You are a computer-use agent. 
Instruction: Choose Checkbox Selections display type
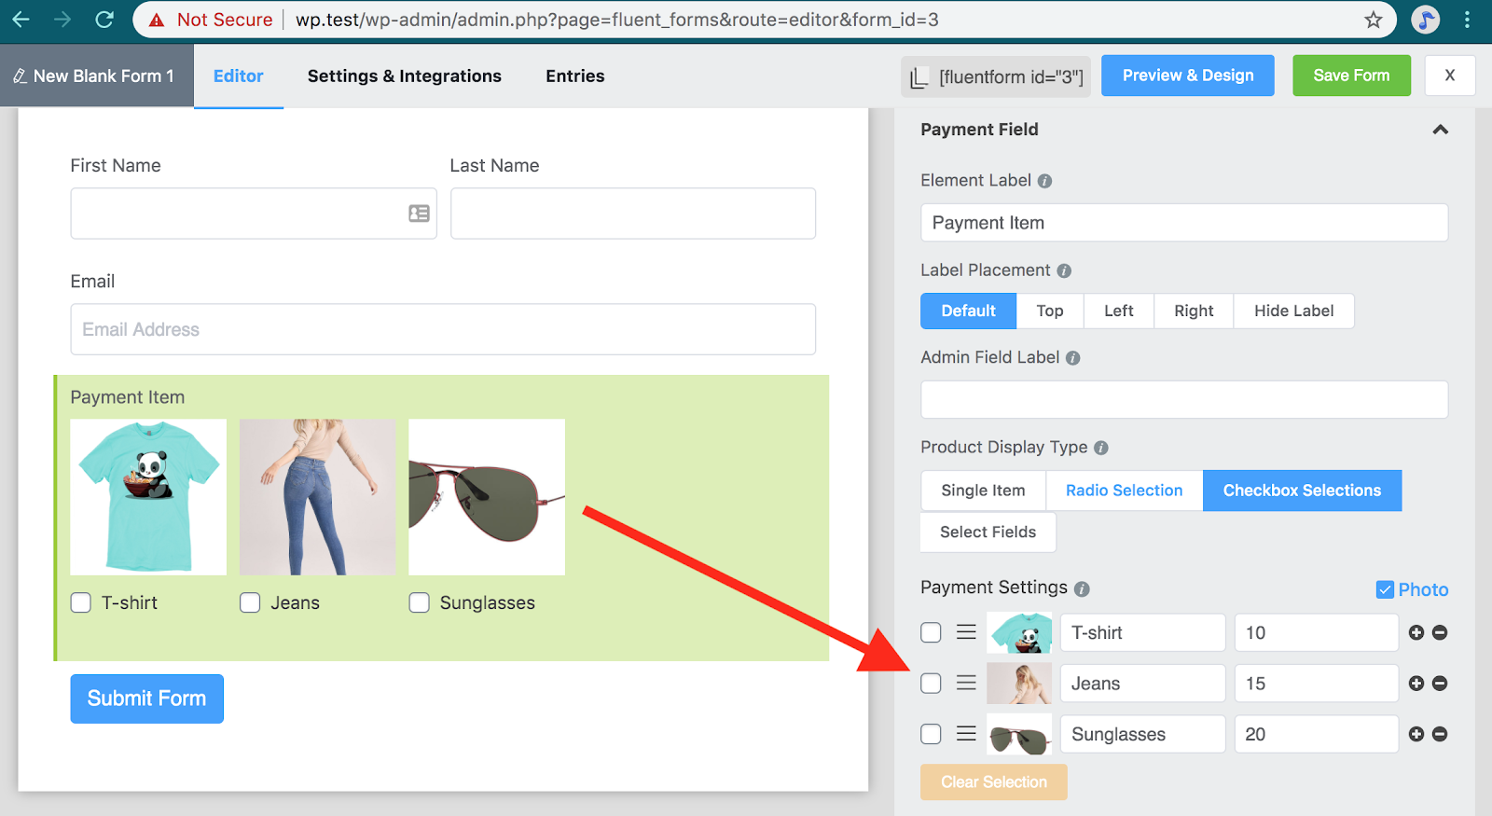coord(1302,491)
